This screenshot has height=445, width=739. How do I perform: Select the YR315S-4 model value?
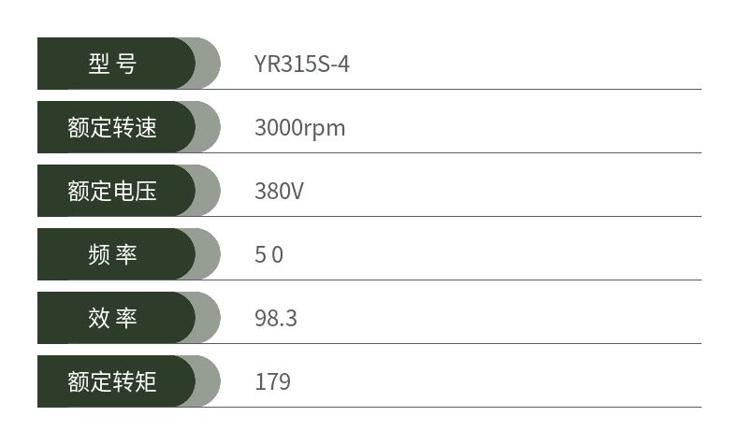pyautogui.click(x=302, y=65)
